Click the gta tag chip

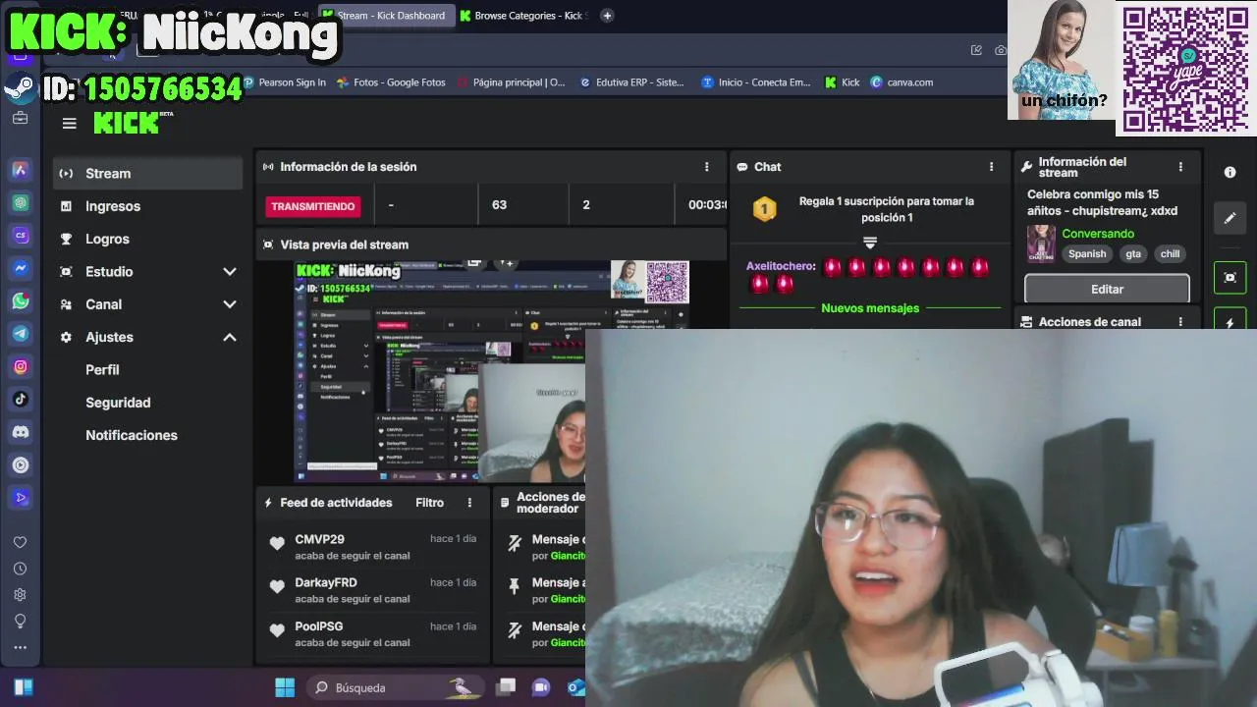[1133, 253]
